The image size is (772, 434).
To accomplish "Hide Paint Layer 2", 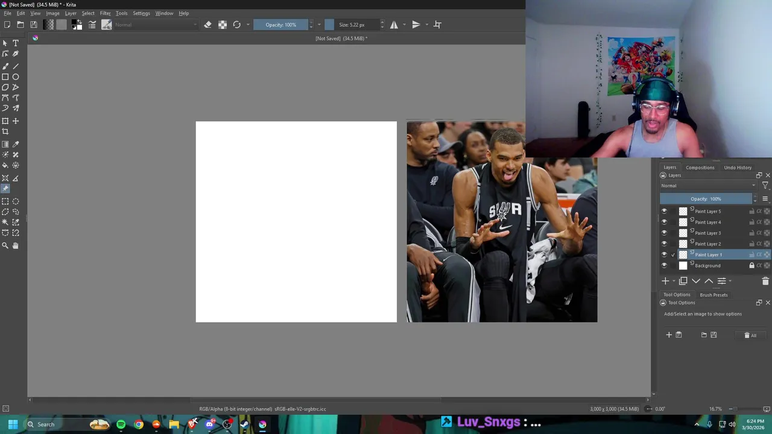I will pyautogui.click(x=664, y=244).
